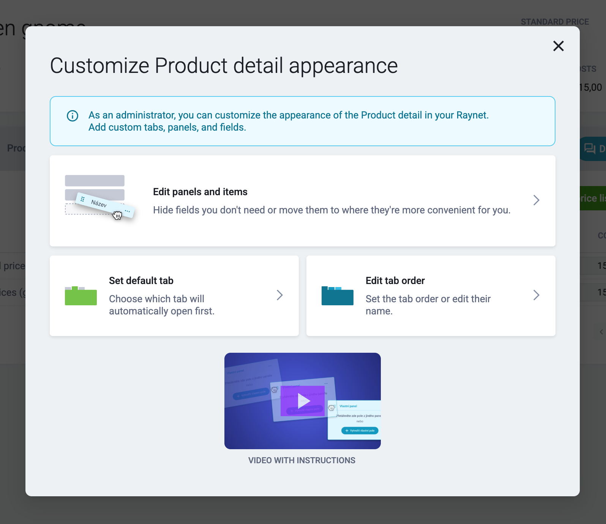Click the discussion chat icon behind the dialog
Image resolution: width=606 pixels, height=524 pixels.
point(590,148)
